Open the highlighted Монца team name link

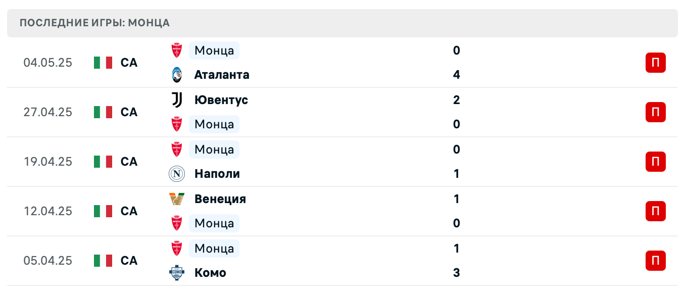tap(214, 51)
